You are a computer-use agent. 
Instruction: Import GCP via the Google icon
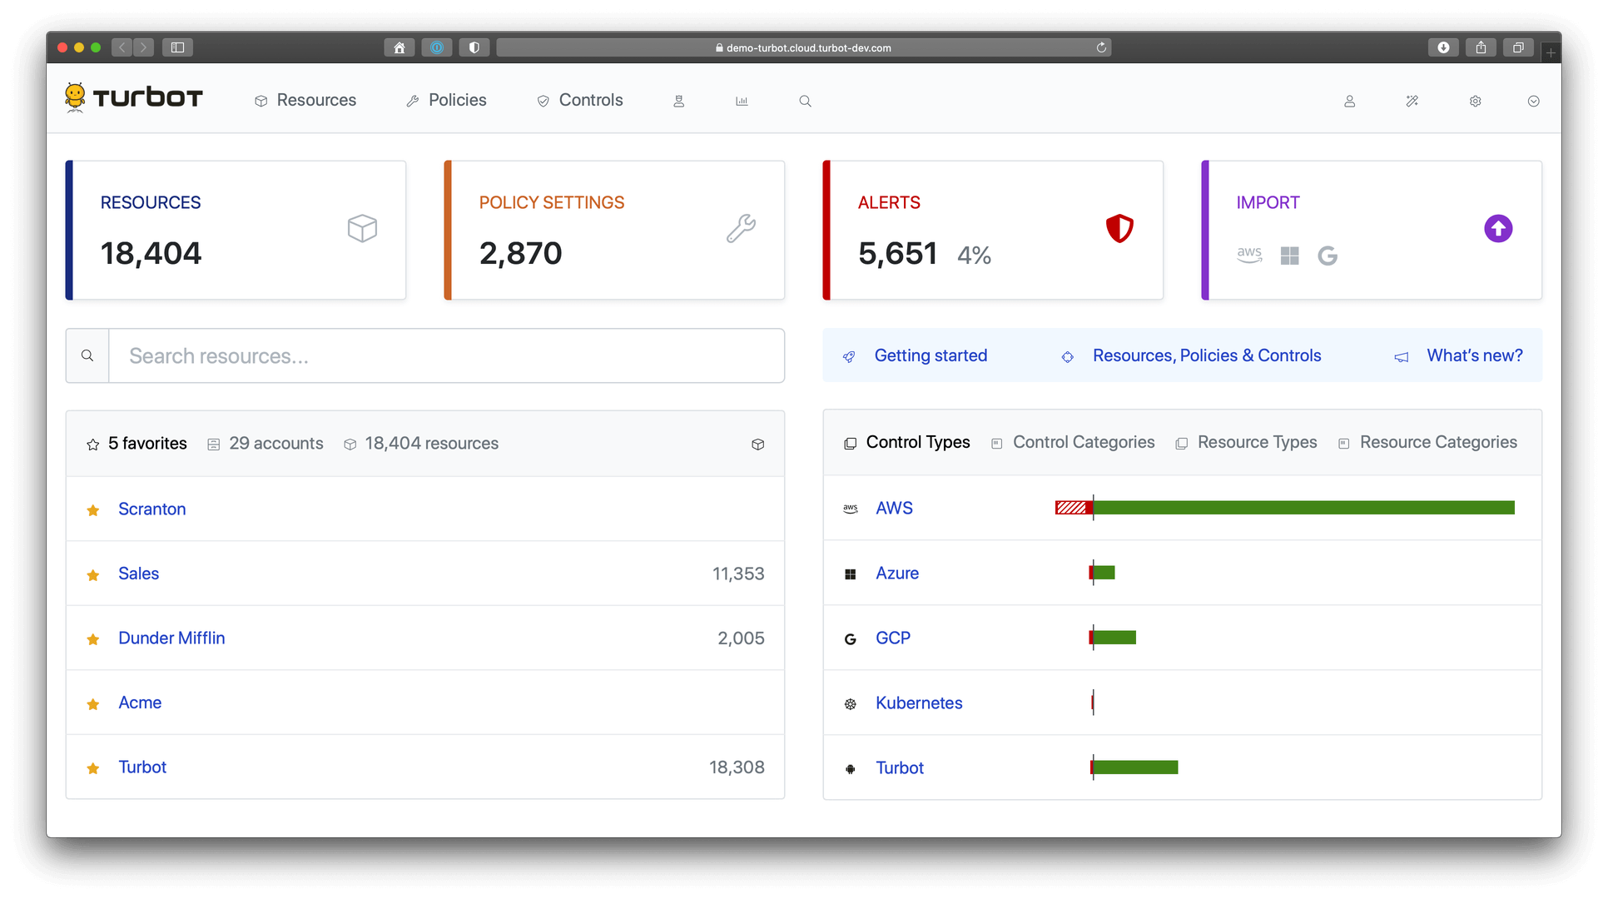1328,256
